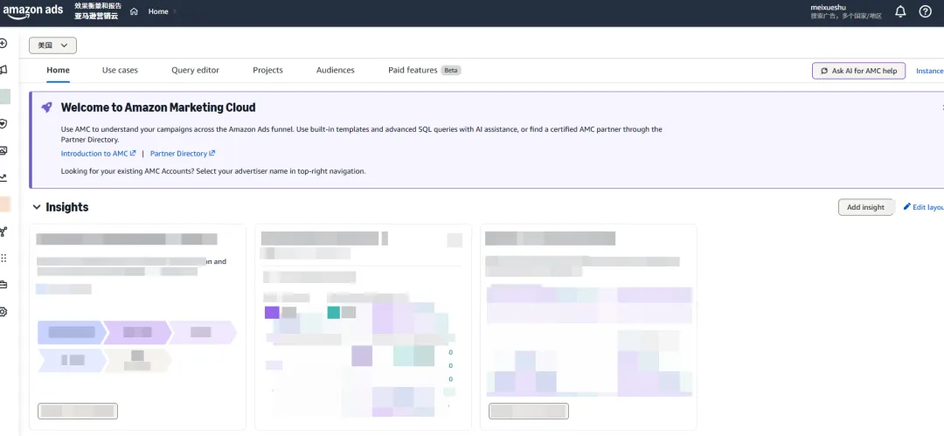The width and height of the screenshot is (944, 436).
Task: Click the create plus icon in sidebar
Action: 3,44
